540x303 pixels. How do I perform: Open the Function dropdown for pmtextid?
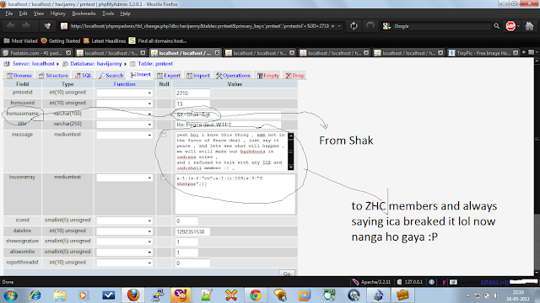(125, 93)
